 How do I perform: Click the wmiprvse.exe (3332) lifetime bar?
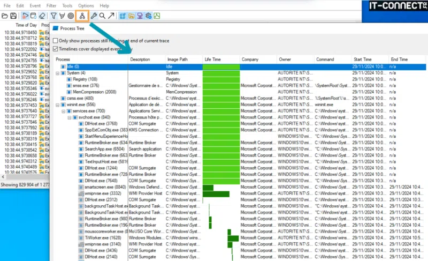click(216, 194)
